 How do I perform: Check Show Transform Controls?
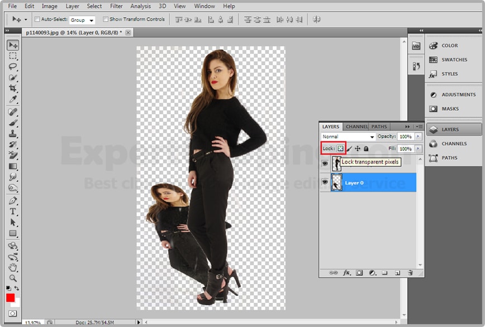click(x=106, y=19)
